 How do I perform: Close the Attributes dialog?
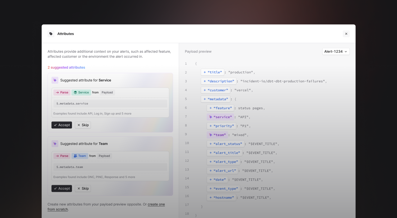tap(346, 34)
